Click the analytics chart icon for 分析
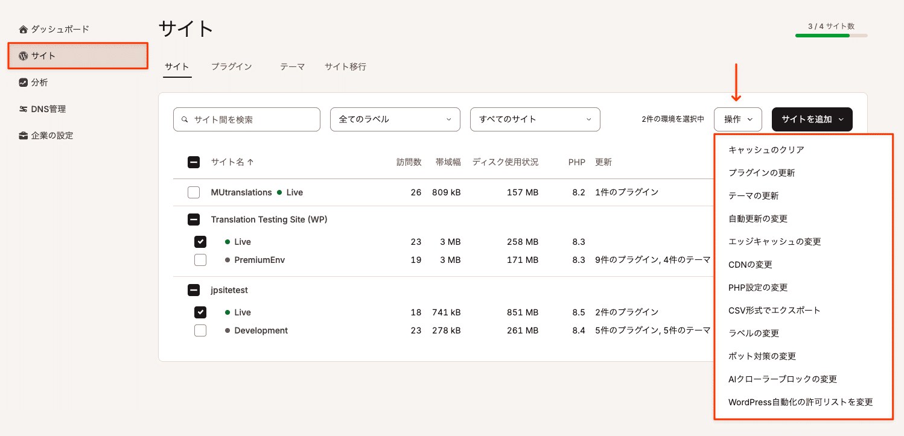Viewport: 904px width, 436px height. 23,83
